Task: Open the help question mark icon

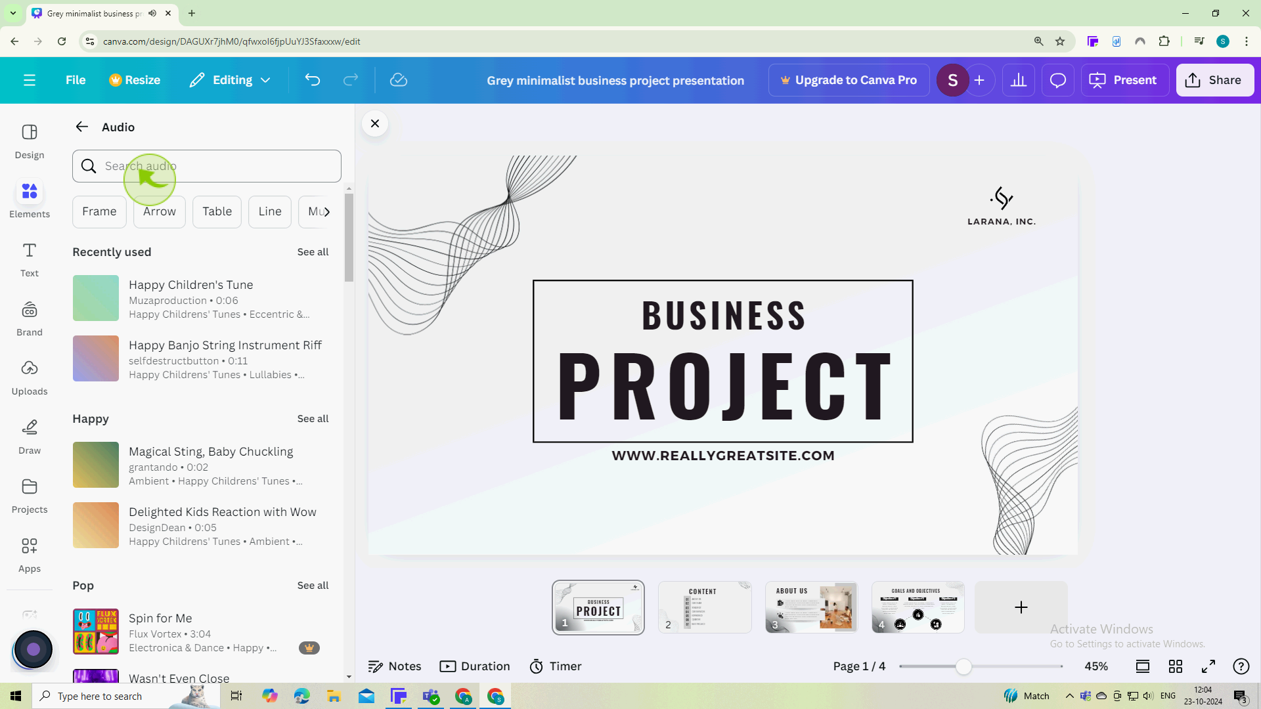Action: tap(1241, 666)
